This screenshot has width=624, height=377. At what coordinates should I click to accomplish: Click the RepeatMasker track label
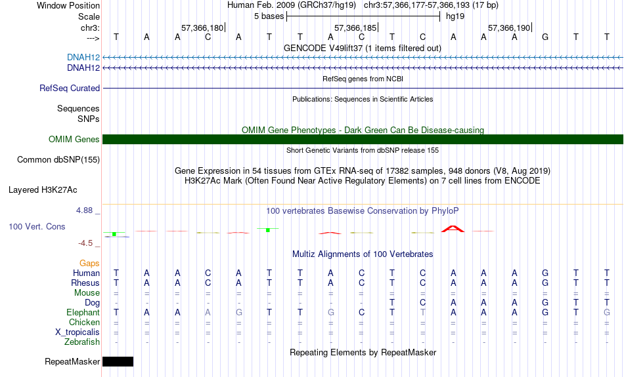[x=72, y=361]
